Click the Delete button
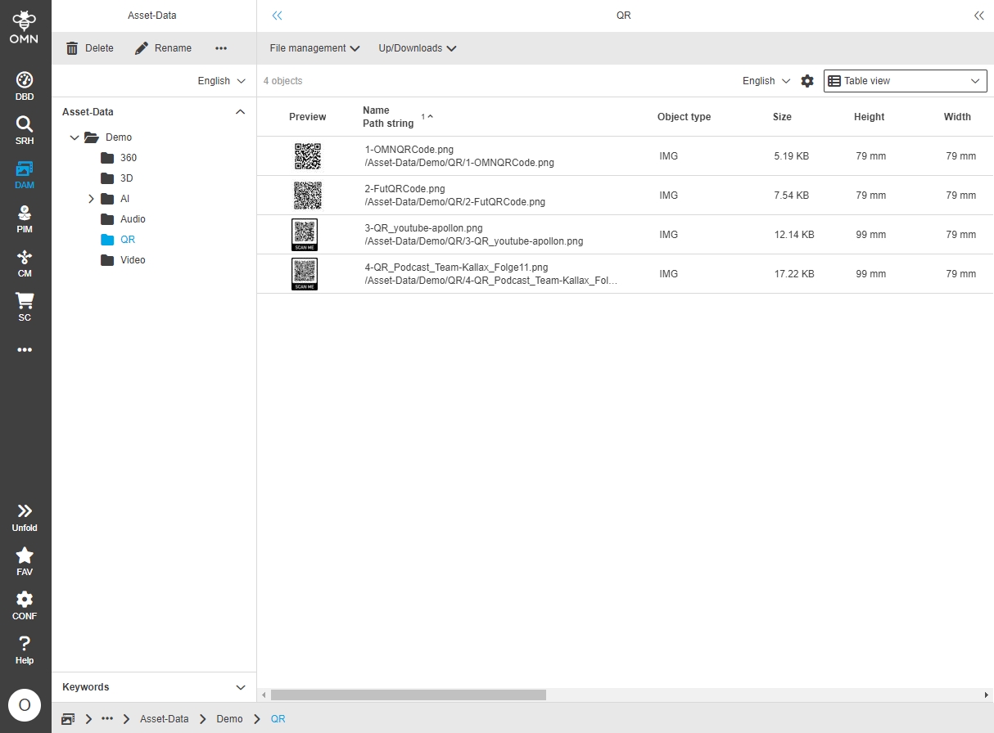The width and height of the screenshot is (994, 733). [x=90, y=48]
